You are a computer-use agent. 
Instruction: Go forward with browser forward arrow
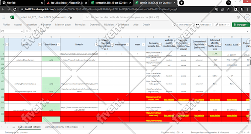tap(9, 9)
